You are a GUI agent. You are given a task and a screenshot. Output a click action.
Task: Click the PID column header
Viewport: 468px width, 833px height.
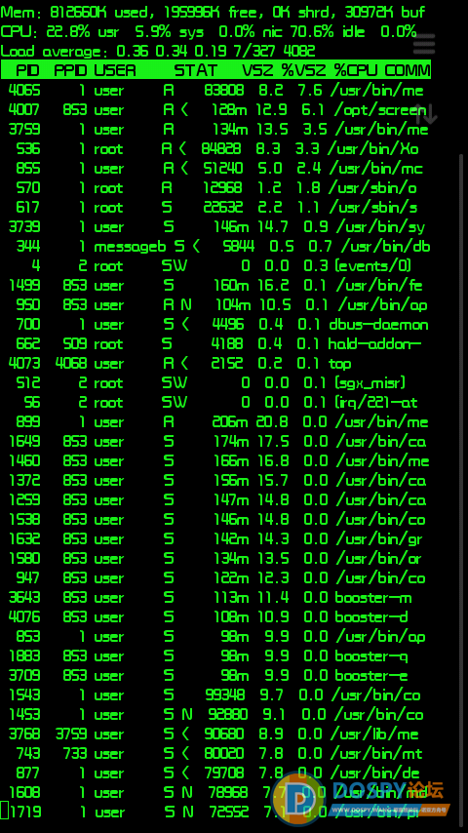(27, 70)
